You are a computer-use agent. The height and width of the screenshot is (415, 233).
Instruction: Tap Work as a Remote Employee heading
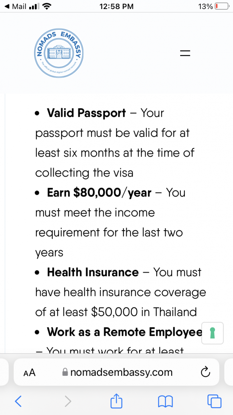click(124, 332)
